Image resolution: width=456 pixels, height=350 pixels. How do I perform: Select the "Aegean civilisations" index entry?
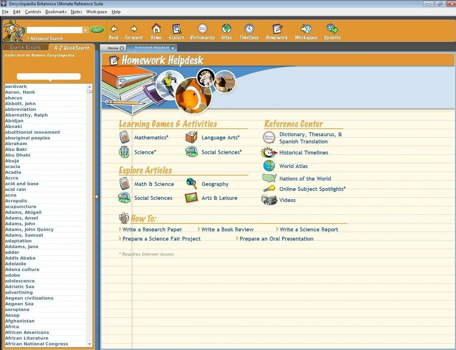pyautogui.click(x=45, y=298)
